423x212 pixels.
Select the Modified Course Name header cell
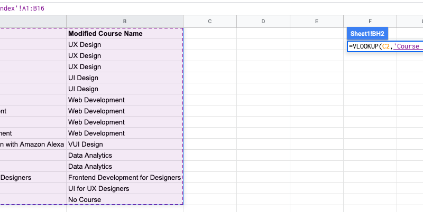(105, 34)
